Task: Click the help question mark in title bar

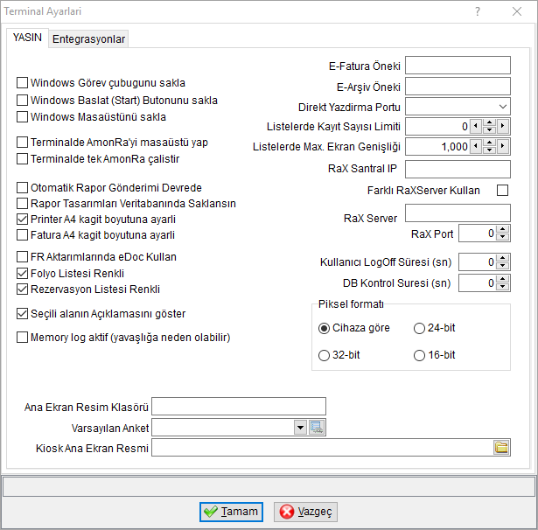Action: [478, 11]
